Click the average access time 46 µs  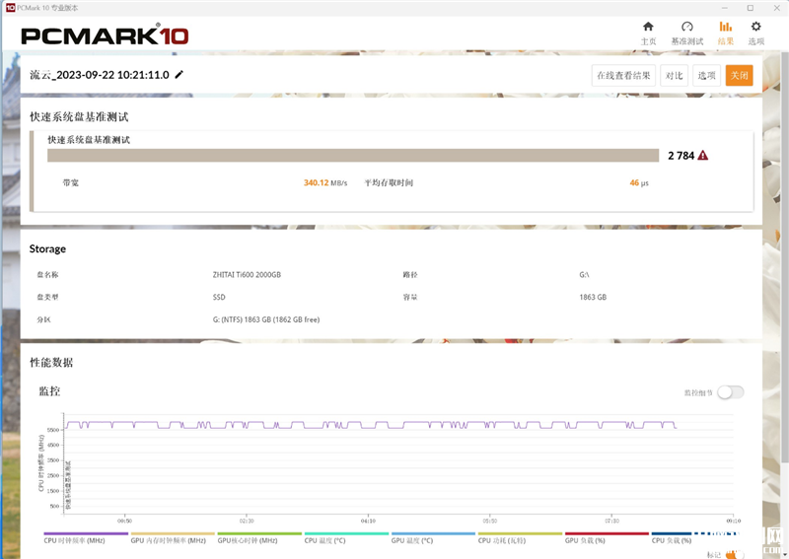click(639, 182)
